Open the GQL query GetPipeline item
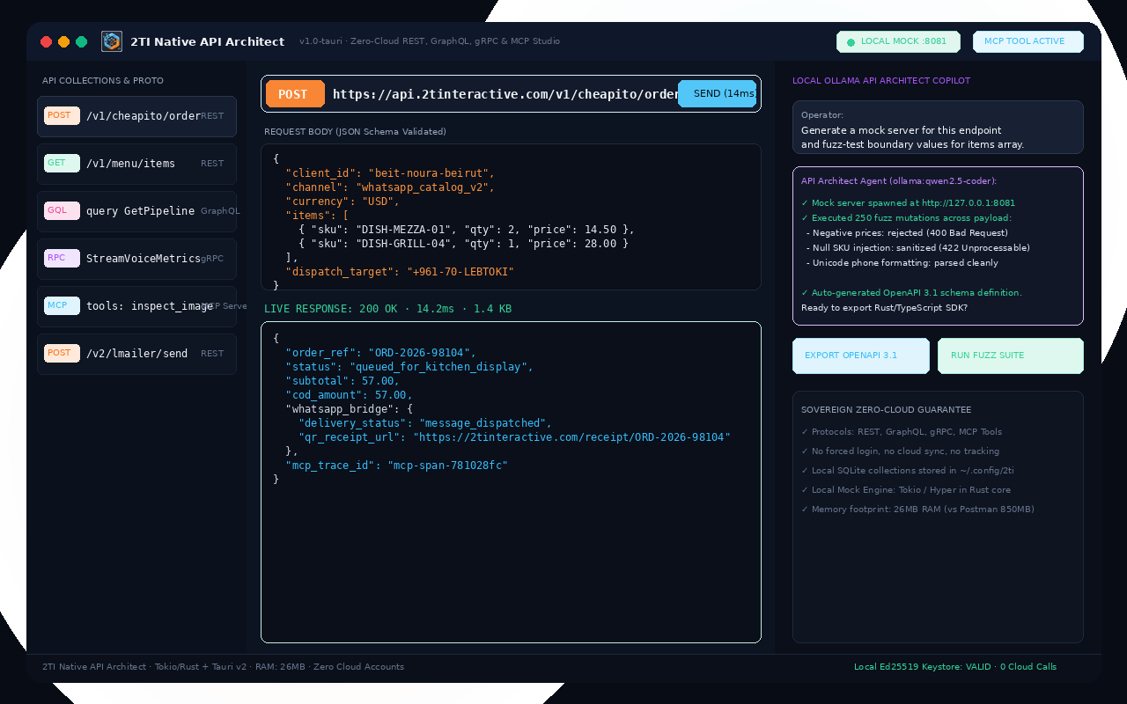Screen dimensions: 1127x704 coord(136,211)
